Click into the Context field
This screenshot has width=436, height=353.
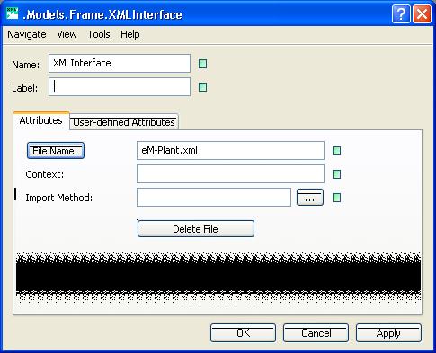click(230, 174)
